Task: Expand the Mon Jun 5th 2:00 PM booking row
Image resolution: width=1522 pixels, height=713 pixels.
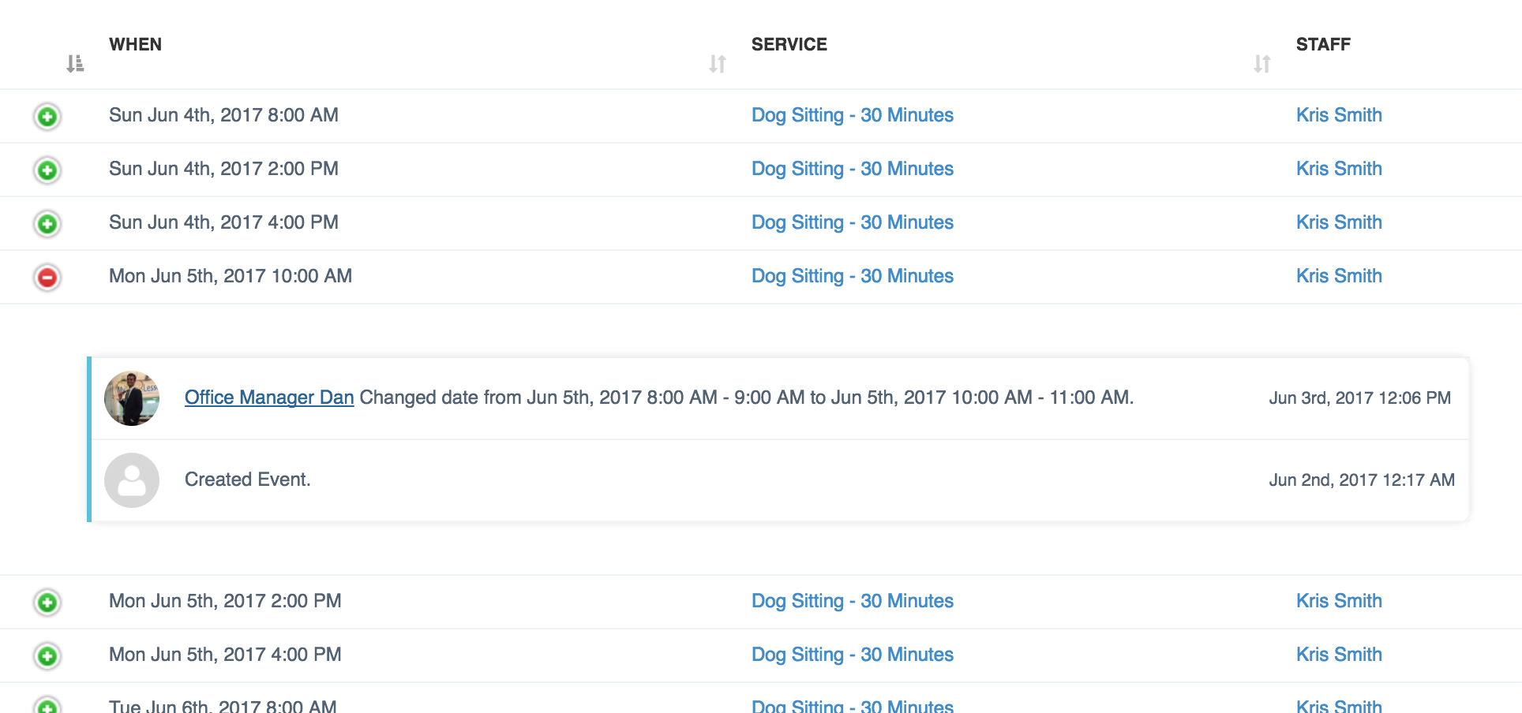Action: 47,601
